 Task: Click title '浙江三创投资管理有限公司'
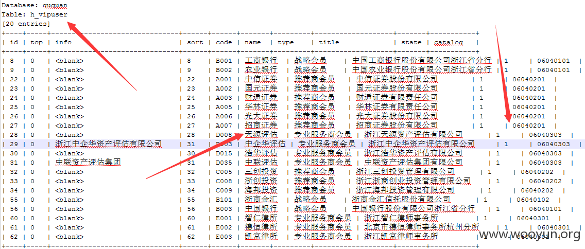[x=405, y=172]
